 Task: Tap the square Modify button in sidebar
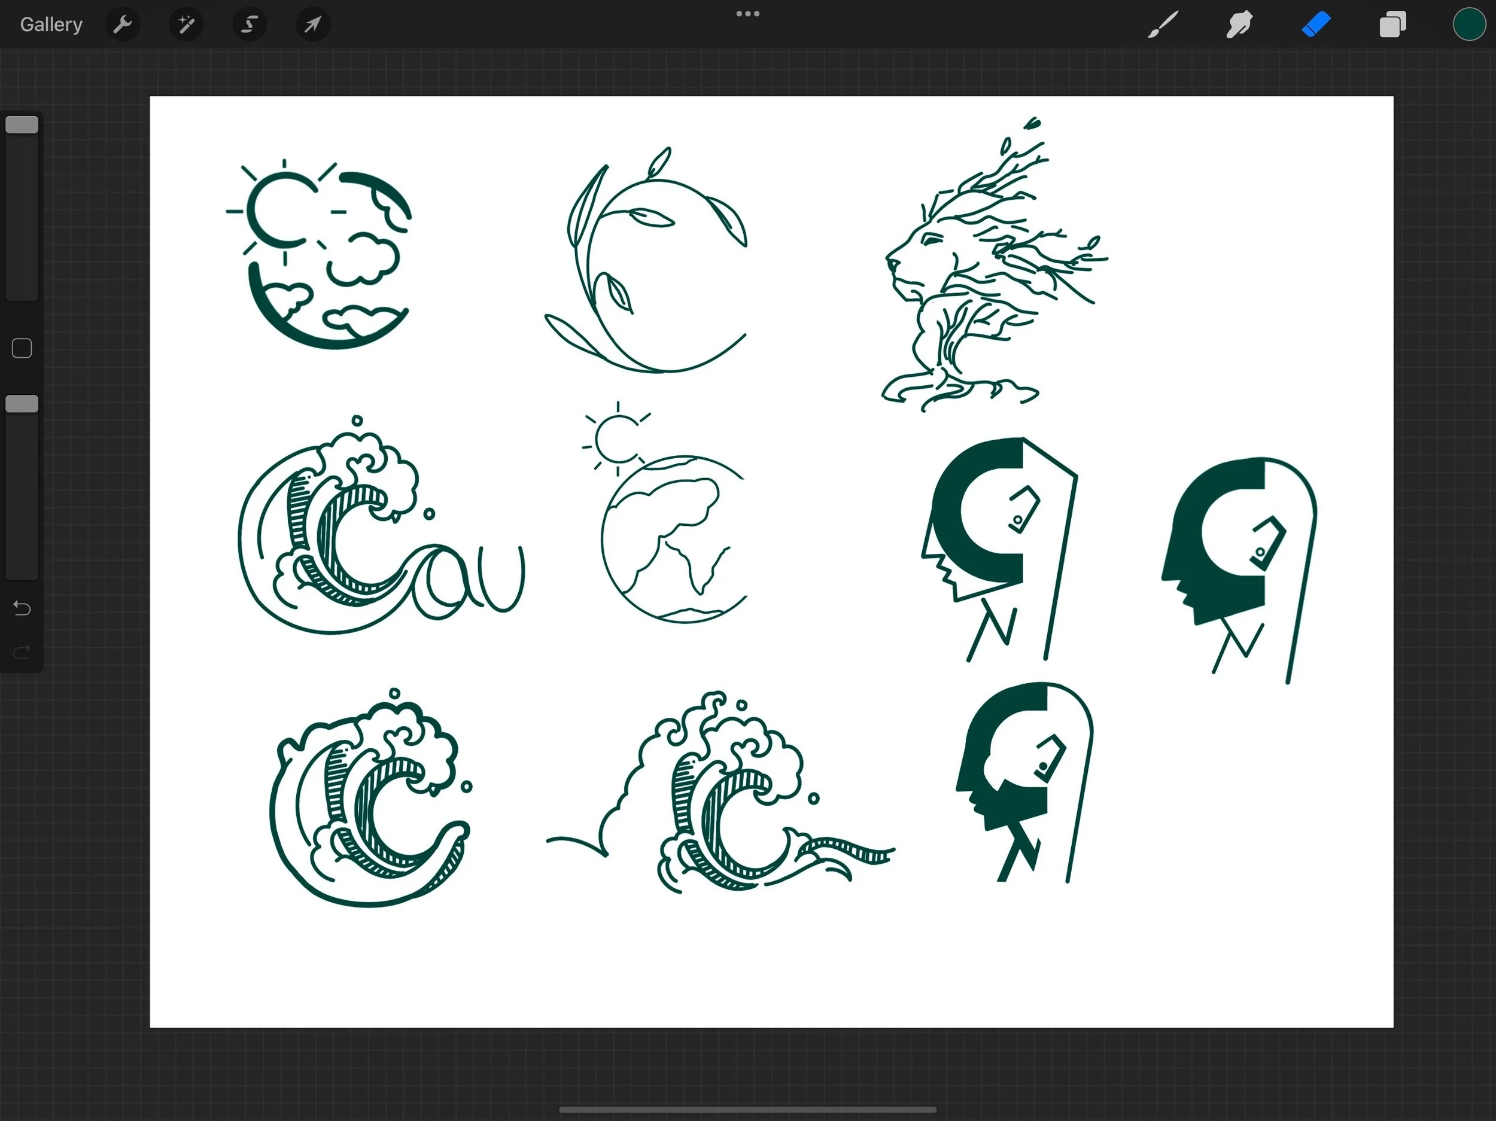point(22,348)
